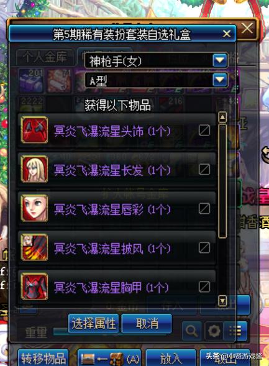Click the 取消 button
269x366 pixels.
click(x=147, y=324)
